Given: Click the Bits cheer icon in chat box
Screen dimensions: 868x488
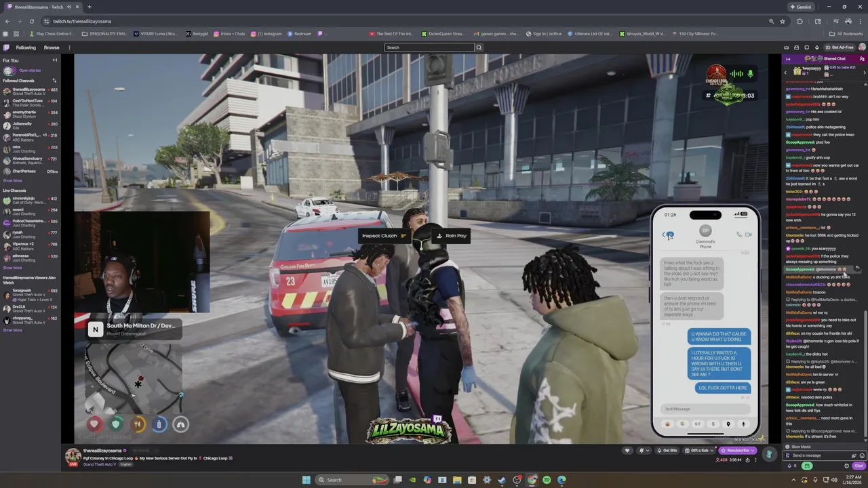Looking at the screenshot, I should [x=854, y=455].
